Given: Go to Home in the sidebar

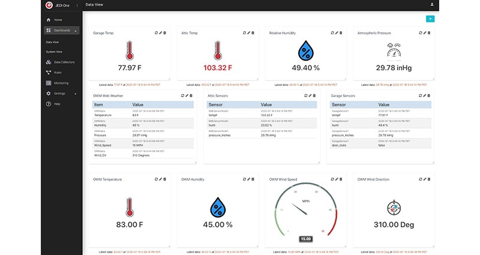Looking at the screenshot, I should 58,20.
